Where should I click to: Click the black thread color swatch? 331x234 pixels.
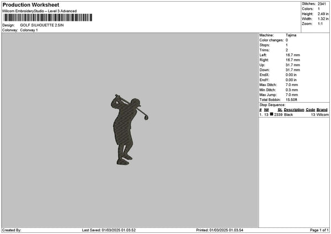pyautogui.click(x=271, y=114)
